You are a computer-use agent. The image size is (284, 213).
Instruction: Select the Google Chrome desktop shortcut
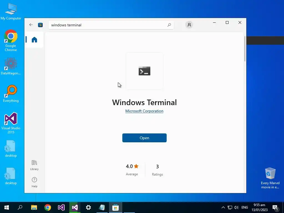tap(11, 40)
